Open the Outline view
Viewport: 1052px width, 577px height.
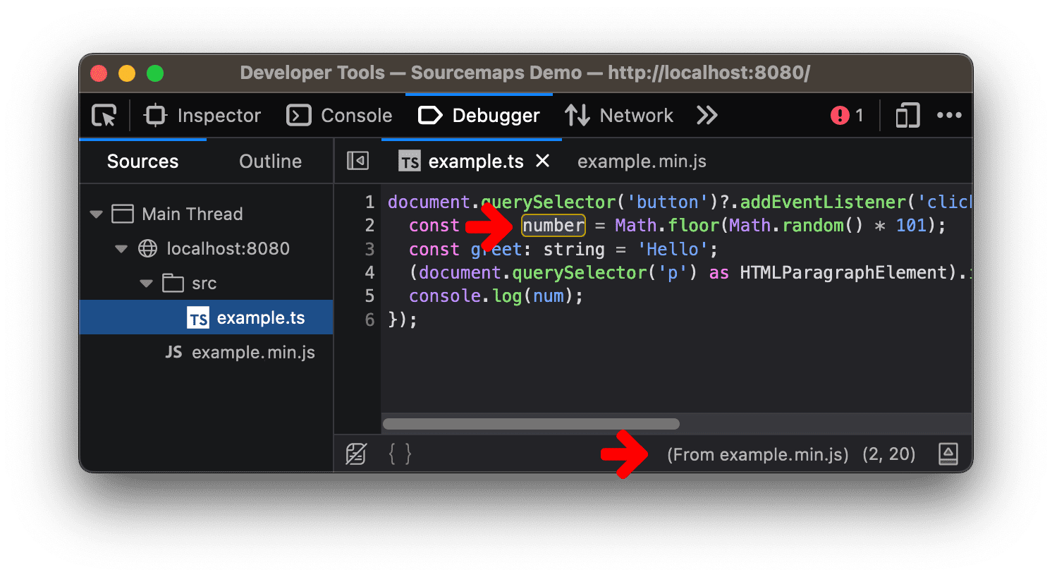[x=270, y=161]
